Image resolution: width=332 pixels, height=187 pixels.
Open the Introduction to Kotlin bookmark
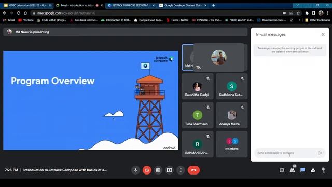[x=116, y=20]
